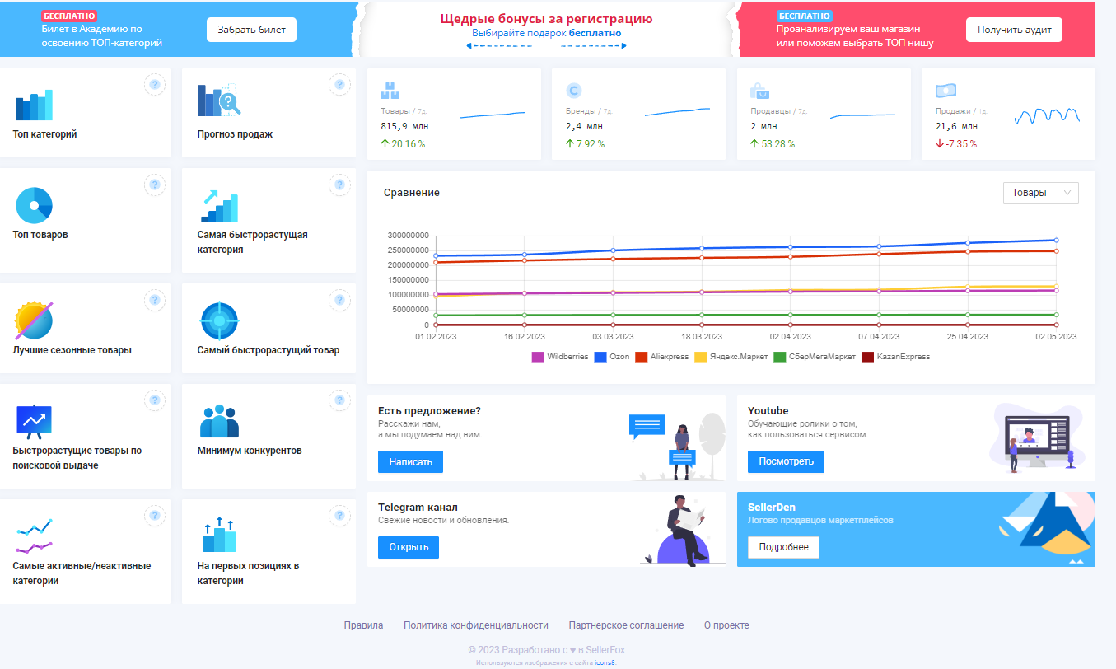Open Партнерское соглашение footer link
This screenshot has width=1116, height=669.
[x=626, y=625]
